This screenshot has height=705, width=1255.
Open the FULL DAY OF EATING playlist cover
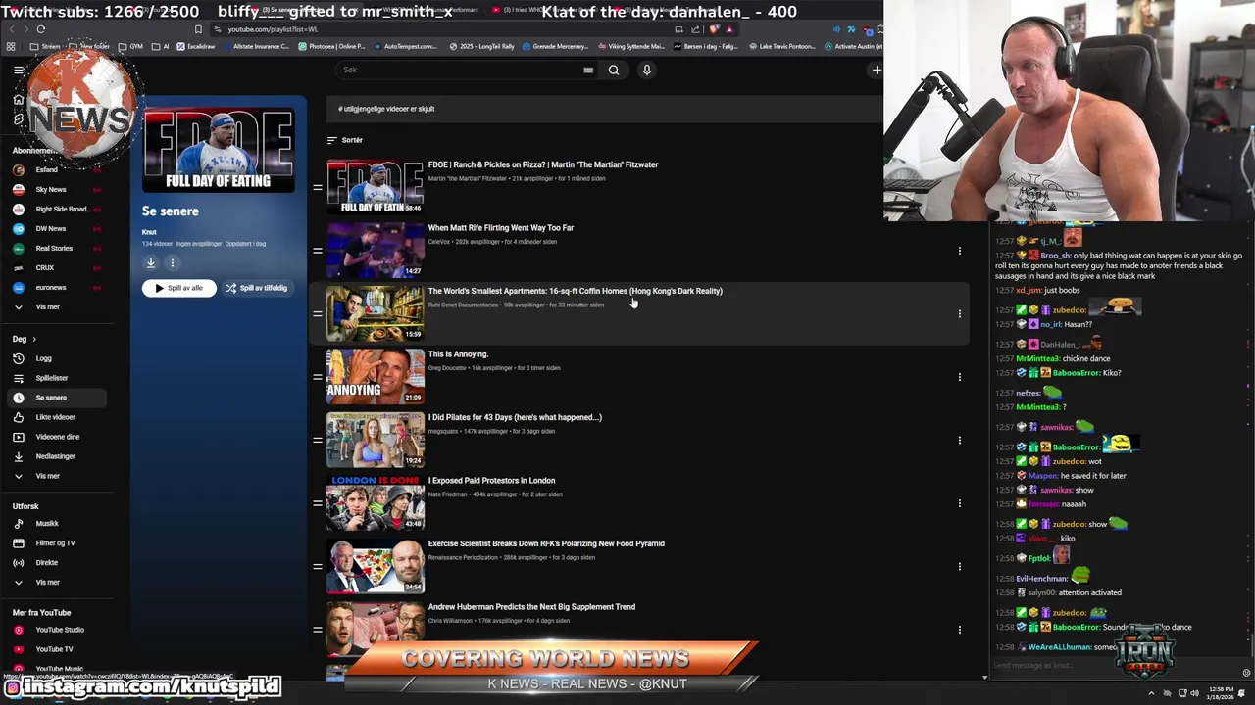(x=218, y=151)
